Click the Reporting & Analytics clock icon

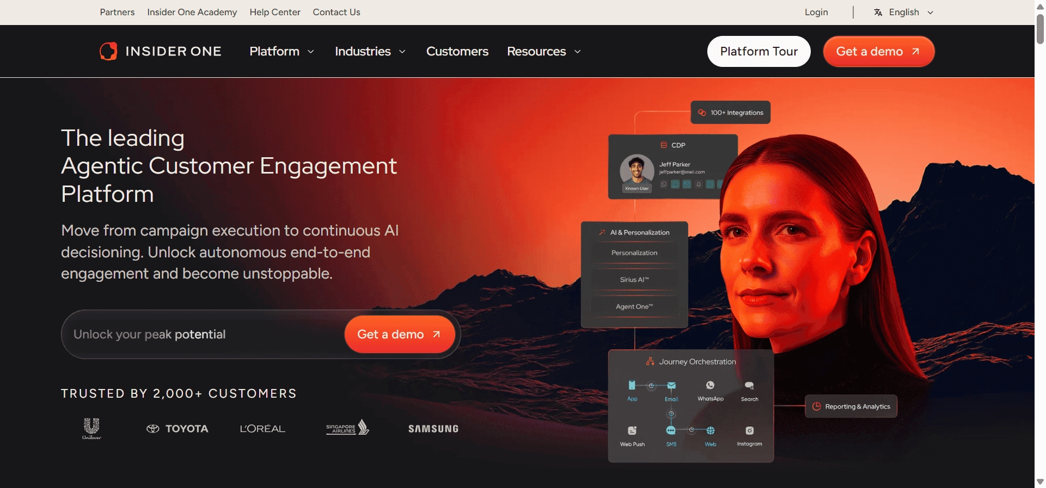click(x=816, y=406)
